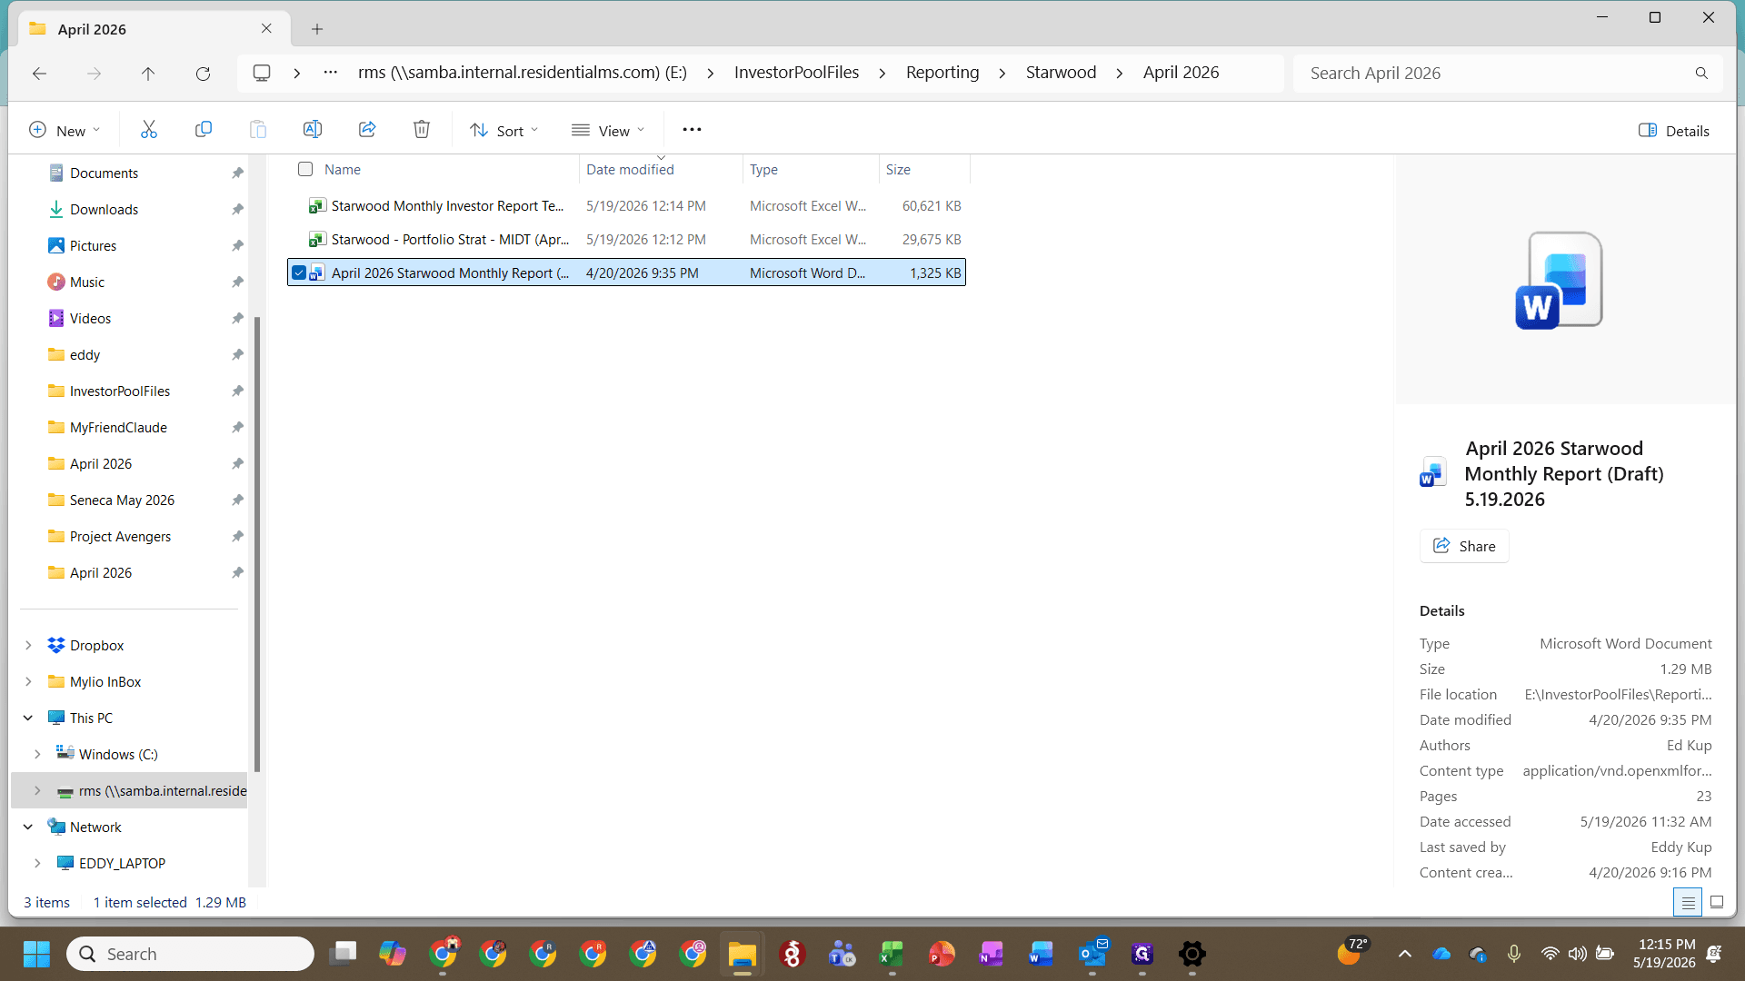
Task: Click the Delete trash icon
Action: pyautogui.click(x=422, y=130)
